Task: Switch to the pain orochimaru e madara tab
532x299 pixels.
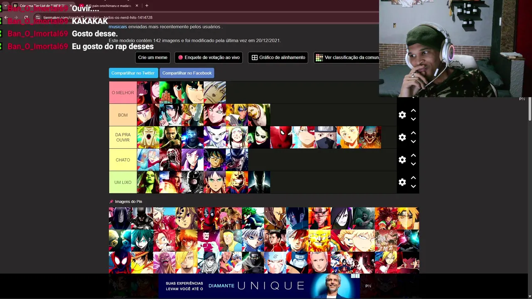Action: 108,6
